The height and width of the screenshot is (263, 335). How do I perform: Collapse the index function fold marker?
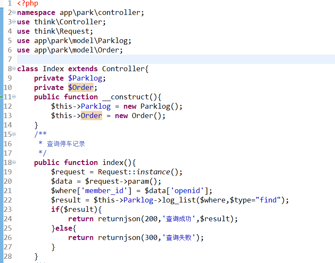(x=14, y=163)
